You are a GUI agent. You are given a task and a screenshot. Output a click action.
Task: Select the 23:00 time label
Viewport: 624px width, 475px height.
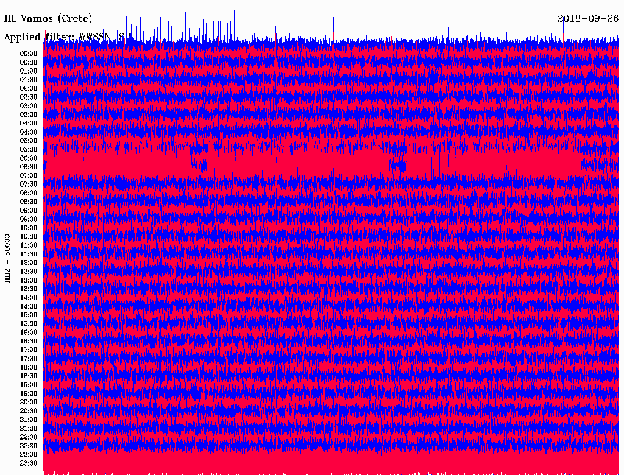click(29, 454)
